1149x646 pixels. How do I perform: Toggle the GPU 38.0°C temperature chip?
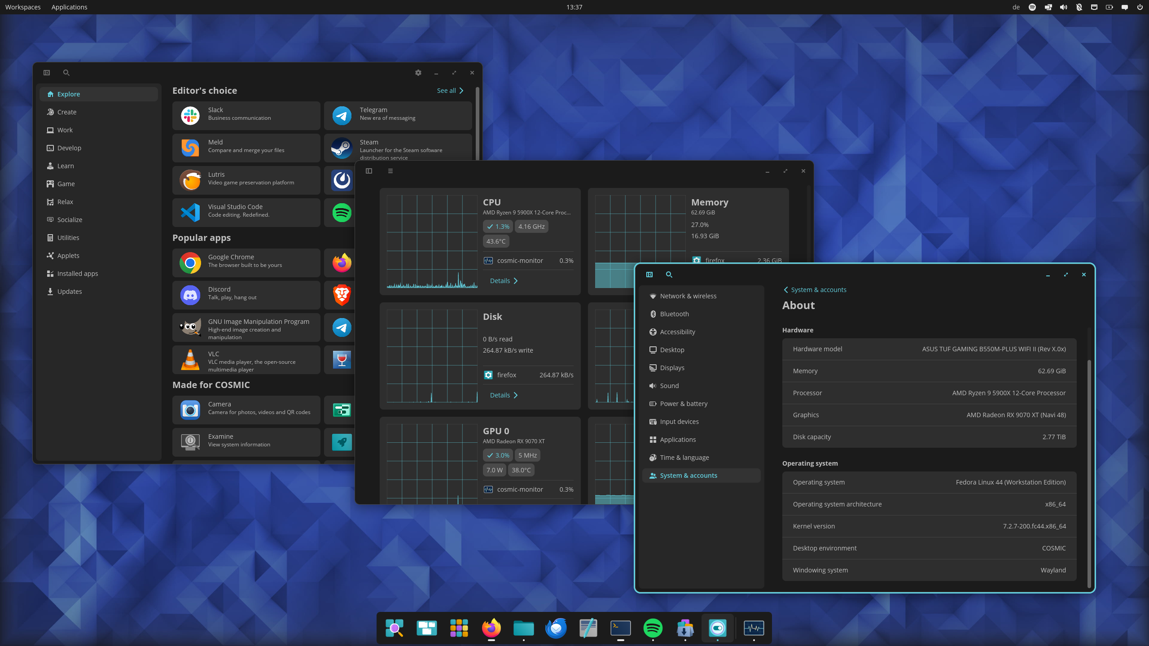point(521,470)
